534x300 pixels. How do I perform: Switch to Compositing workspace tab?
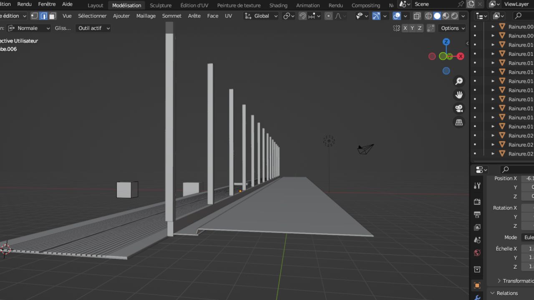[x=366, y=5]
